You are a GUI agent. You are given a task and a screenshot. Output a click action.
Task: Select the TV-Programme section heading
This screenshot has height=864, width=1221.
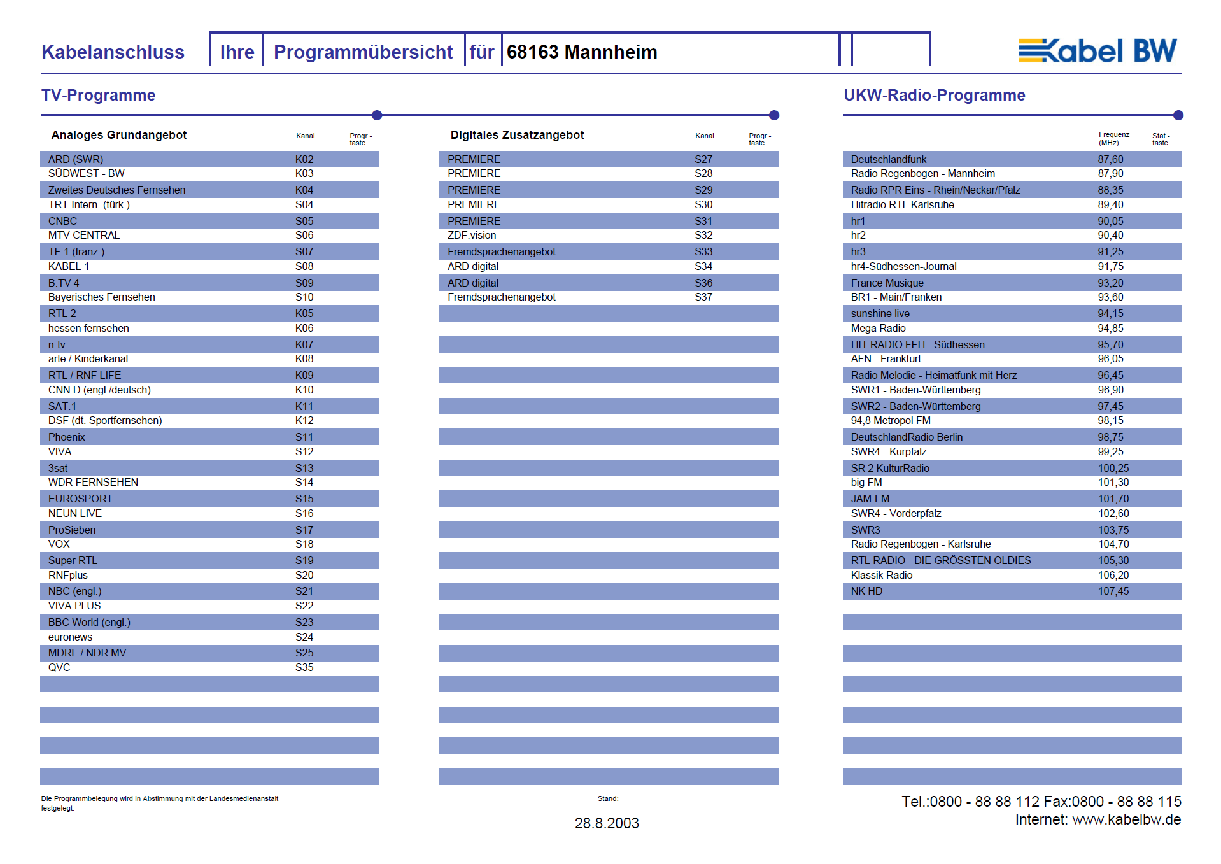tap(98, 95)
